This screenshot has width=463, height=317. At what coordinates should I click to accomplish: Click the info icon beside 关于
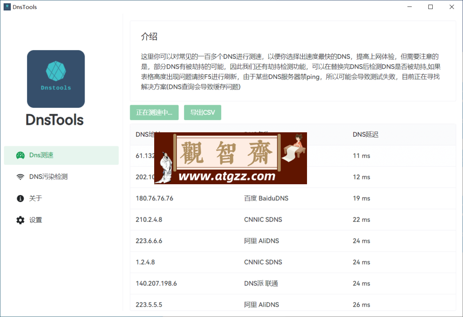[20, 198]
